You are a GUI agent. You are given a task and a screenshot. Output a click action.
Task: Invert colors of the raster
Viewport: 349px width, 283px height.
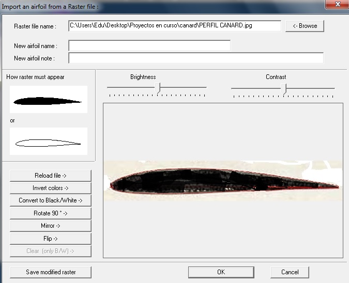pos(51,188)
